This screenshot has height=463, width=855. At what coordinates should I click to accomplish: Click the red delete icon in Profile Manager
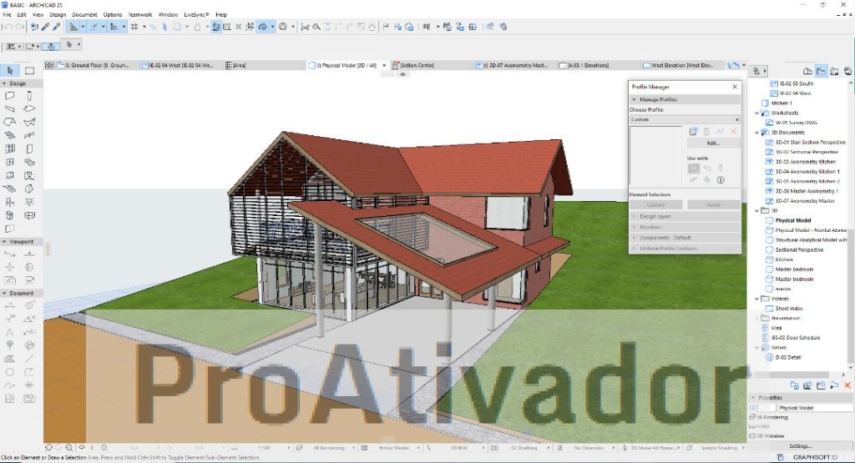coord(733,131)
